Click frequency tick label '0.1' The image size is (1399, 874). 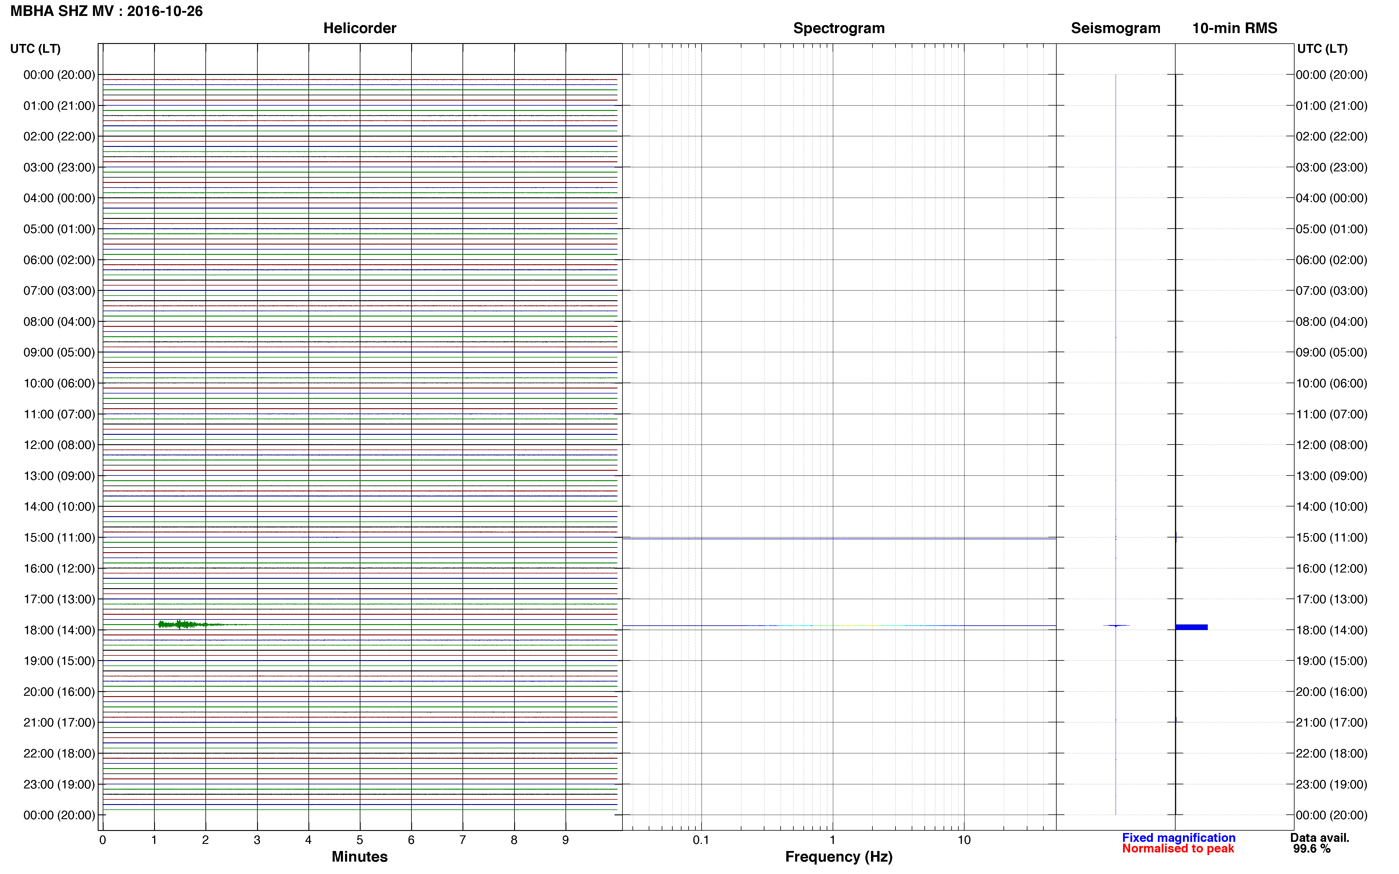(x=701, y=840)
